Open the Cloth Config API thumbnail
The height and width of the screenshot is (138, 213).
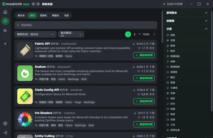click(25, 96)
